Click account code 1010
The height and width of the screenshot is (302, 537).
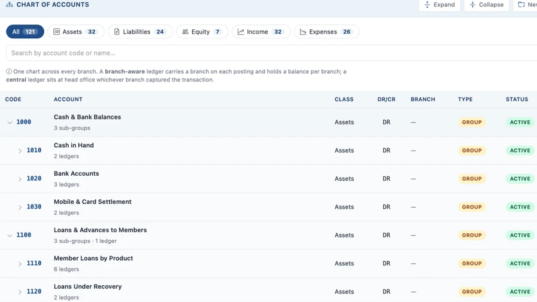pyautogui.click(x=34, y=151)
